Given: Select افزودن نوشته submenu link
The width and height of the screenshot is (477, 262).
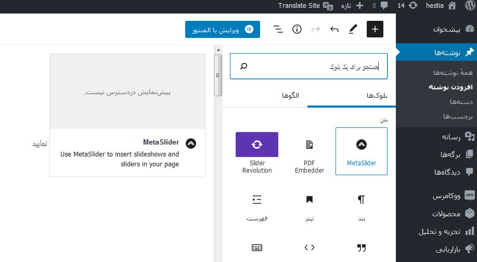Looking at the screenshot, I should click(x=451, y=87).
